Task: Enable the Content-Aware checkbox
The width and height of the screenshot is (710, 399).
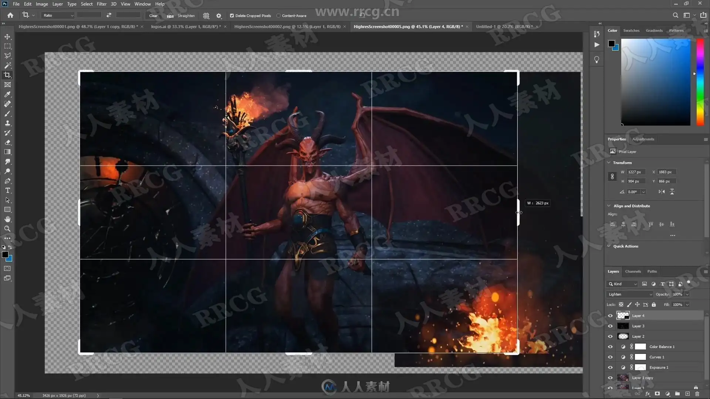Action: [x=278, y=16]
